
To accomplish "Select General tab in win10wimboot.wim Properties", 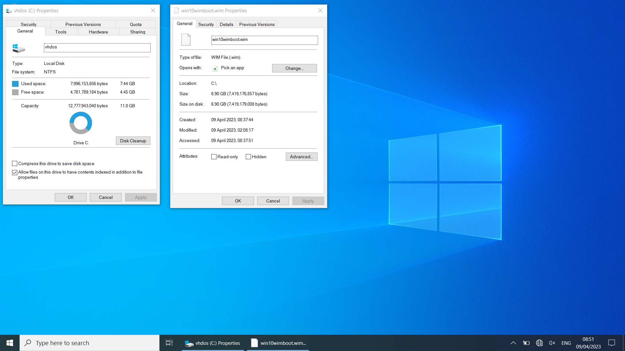I will tap(185, 24).
